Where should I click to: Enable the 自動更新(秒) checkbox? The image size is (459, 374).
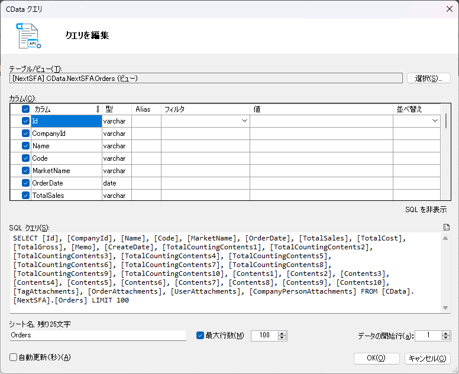click(x=13, y=357)
